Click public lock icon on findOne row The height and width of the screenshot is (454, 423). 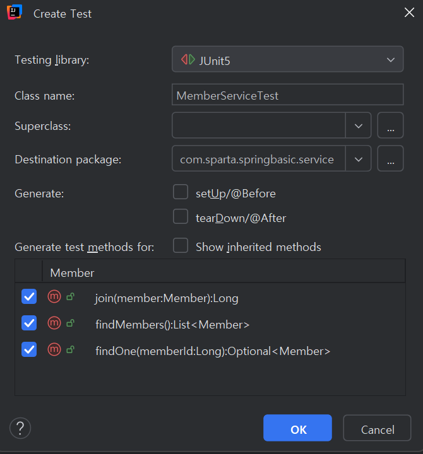(71, 349)
